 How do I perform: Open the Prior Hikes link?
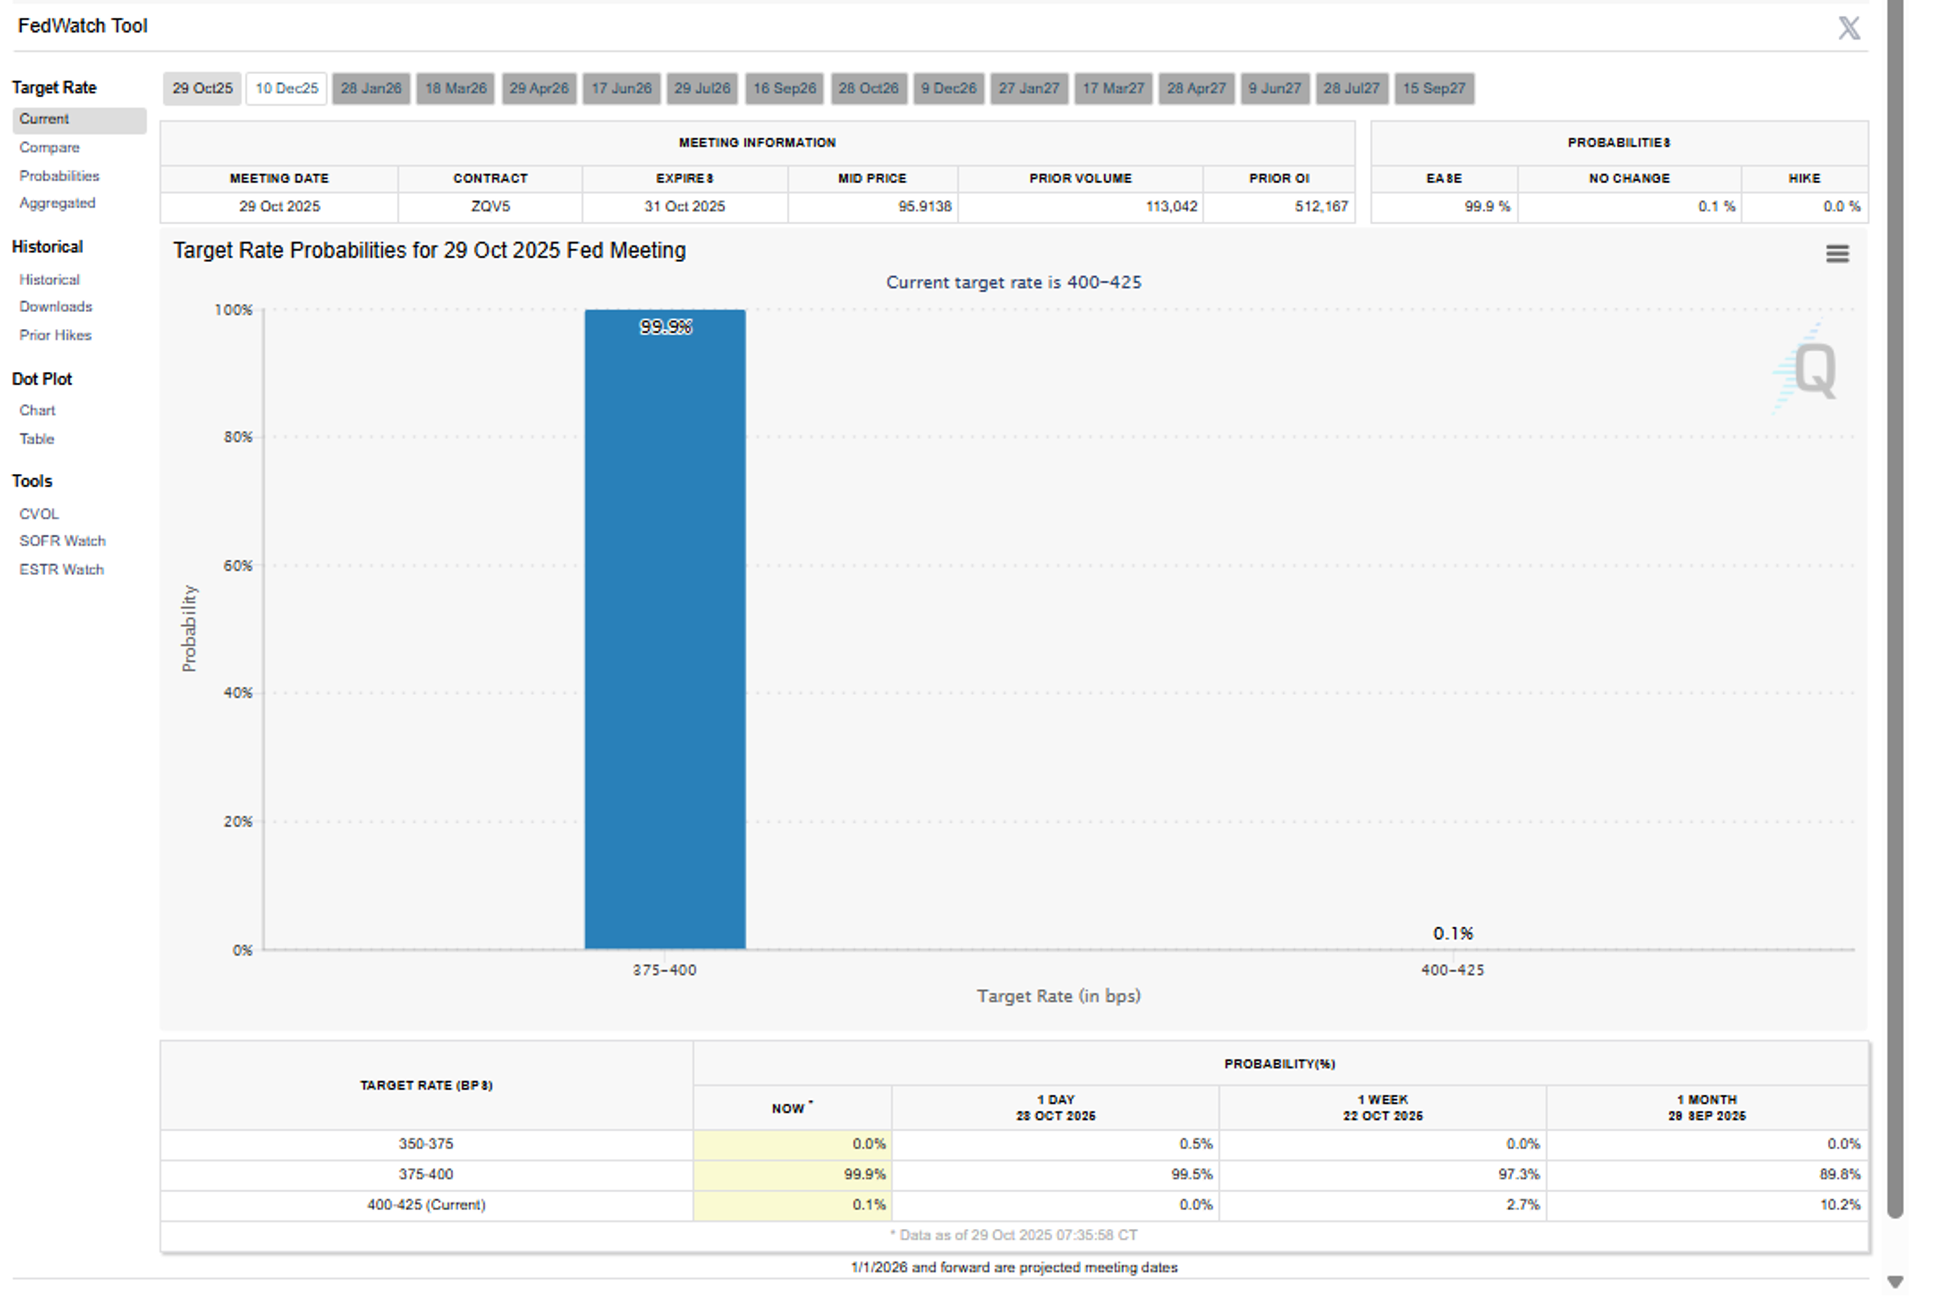coord(56,335)
